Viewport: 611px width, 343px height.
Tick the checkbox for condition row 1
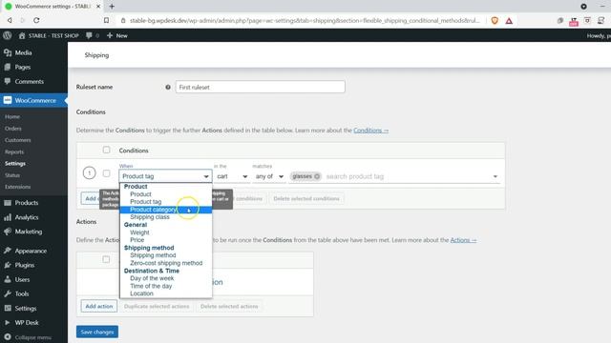pos(106,173)
